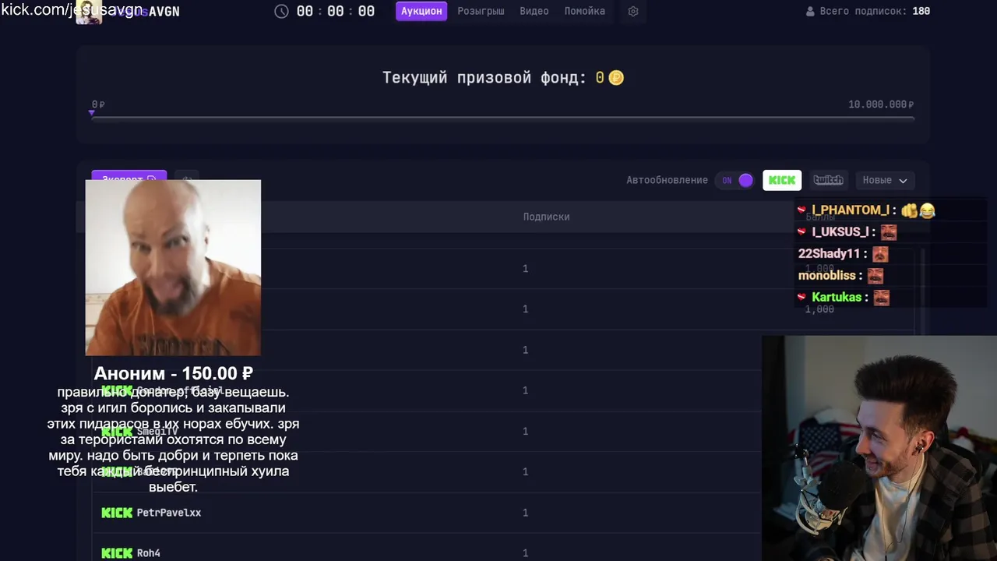Select the Kick platform filter
Viewport: 997px width, 561px height.
782,180
